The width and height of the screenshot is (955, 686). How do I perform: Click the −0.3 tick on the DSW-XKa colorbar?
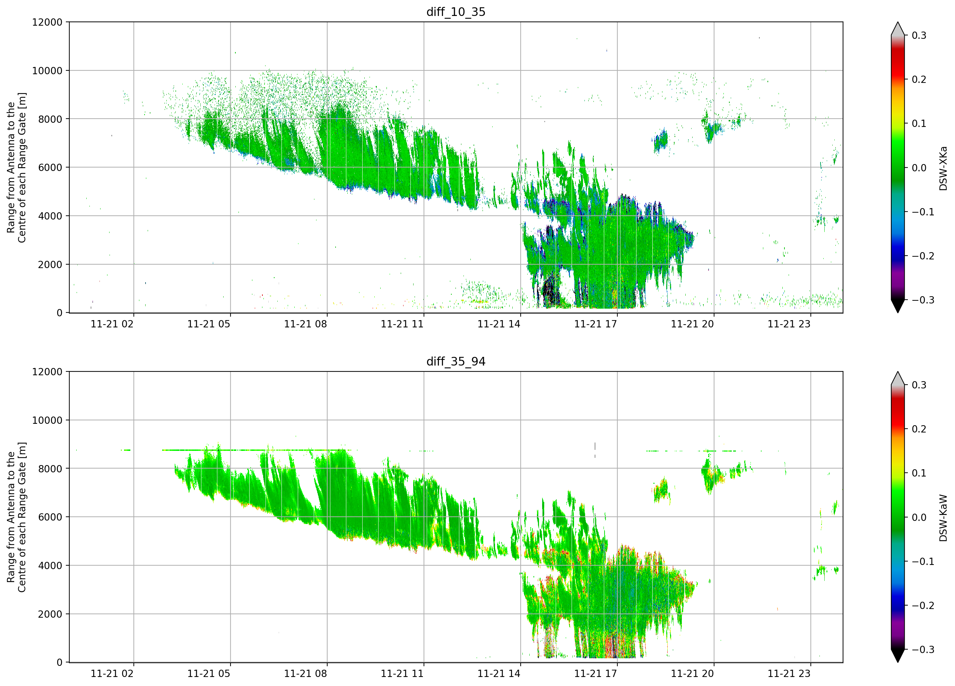923,300
